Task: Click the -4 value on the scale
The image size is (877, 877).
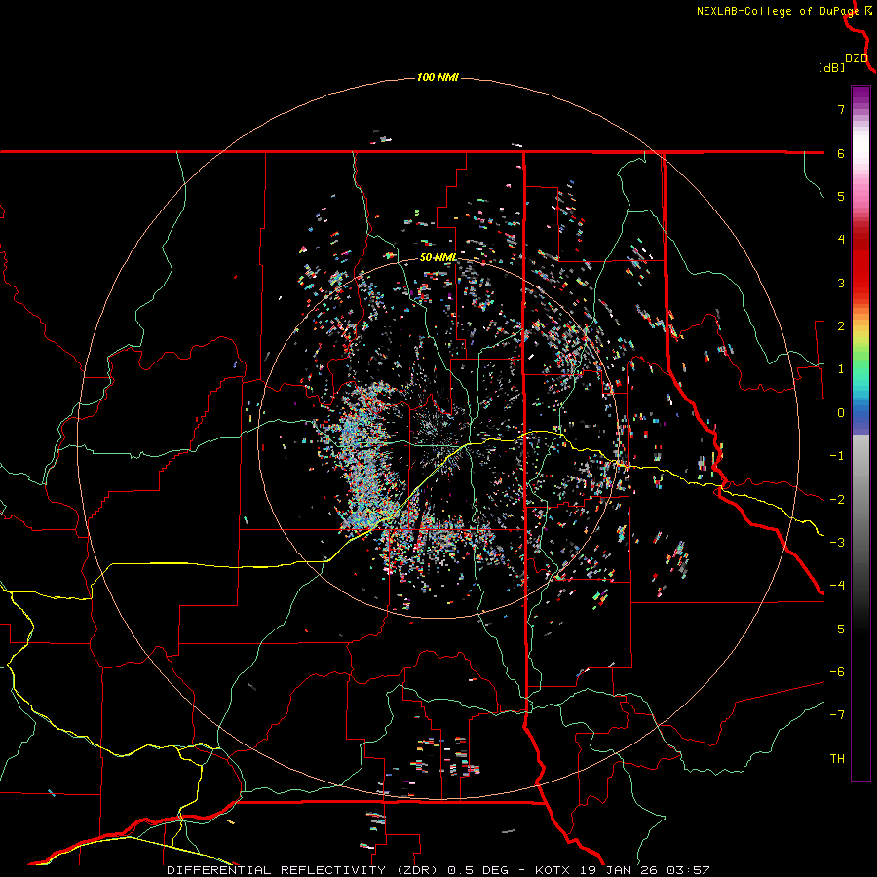Action: tap(837, 586)
